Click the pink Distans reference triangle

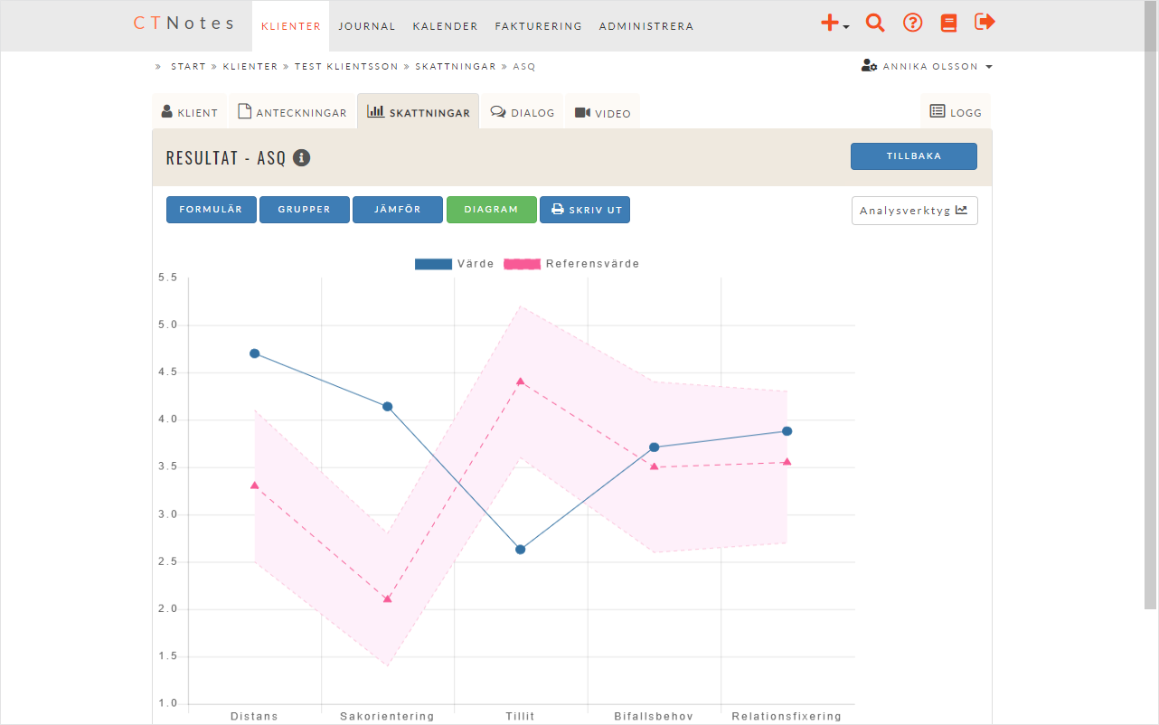[x=255, y=485]
